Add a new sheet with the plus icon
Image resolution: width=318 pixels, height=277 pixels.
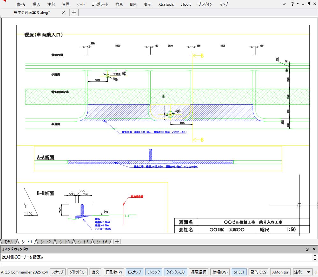[x=117, y=241]
